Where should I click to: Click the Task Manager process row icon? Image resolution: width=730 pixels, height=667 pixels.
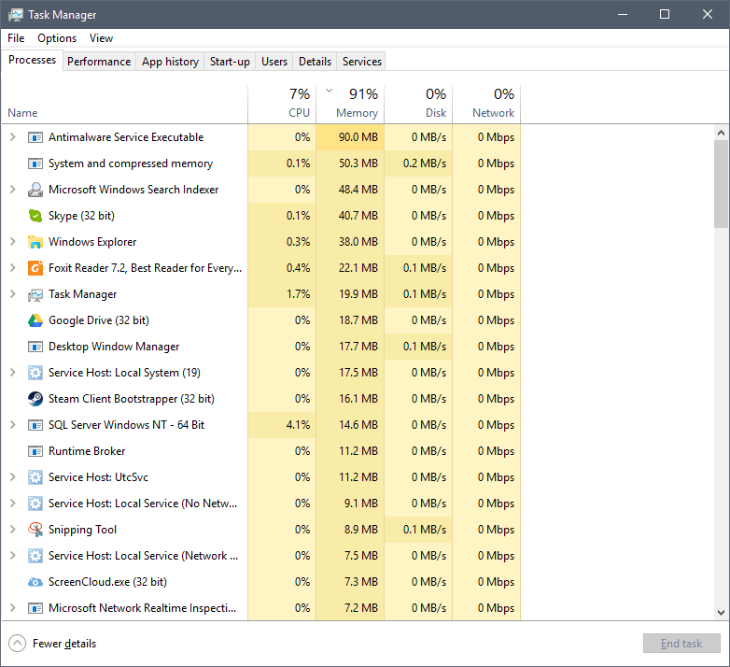click(35, 294)
